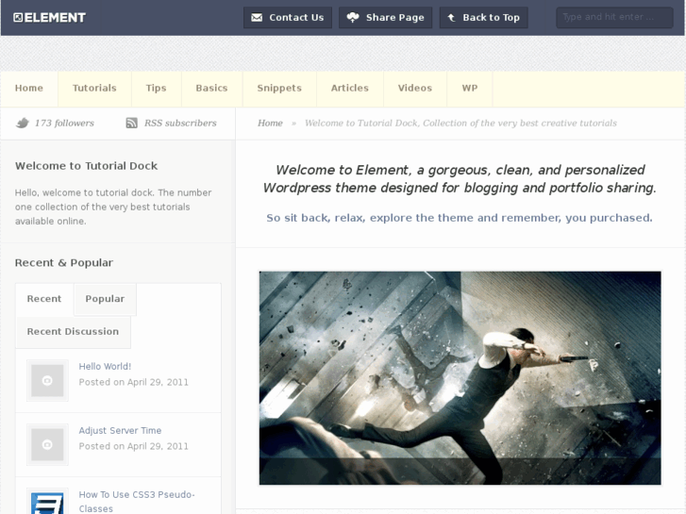Go to the Home menu item
Viewport: 686px width, 514px height.
[x=29, y=89]
